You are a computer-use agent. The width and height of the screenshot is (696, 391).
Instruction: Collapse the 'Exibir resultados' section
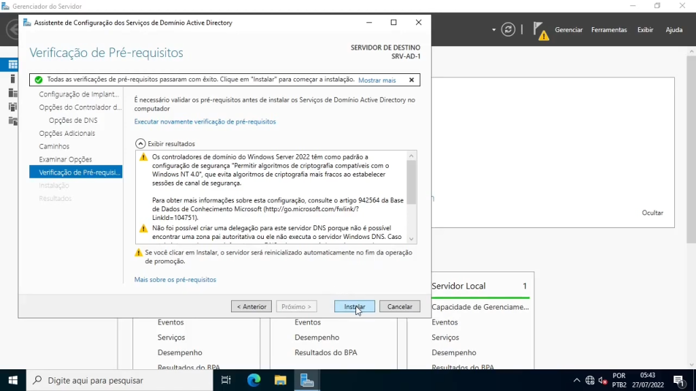(140, 144)
